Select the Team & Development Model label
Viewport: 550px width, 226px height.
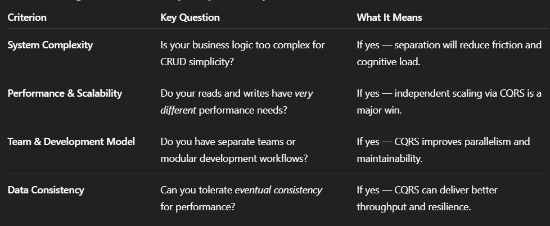coord(71,142)
